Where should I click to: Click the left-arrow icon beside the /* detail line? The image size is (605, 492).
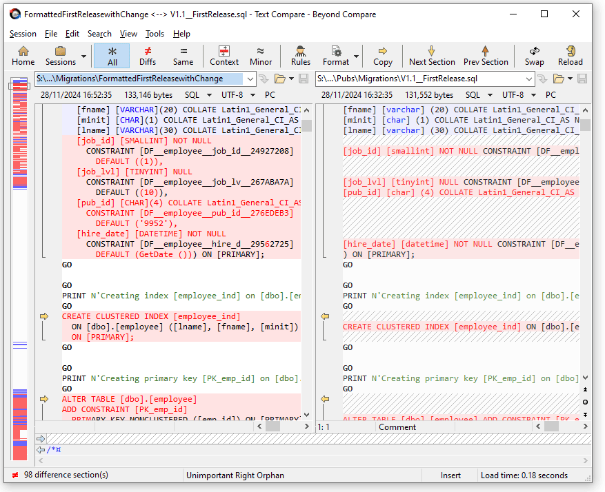(x=41, y=449)
